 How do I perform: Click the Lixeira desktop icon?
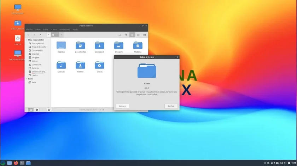coord(18,38)
